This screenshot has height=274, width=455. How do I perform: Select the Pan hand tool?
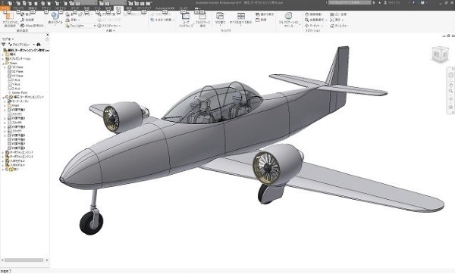click(x=306, y=14)
